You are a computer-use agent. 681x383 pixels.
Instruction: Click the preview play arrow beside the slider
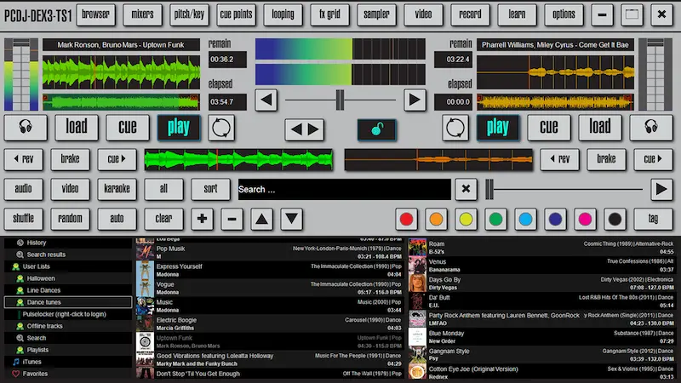[661, 189]
